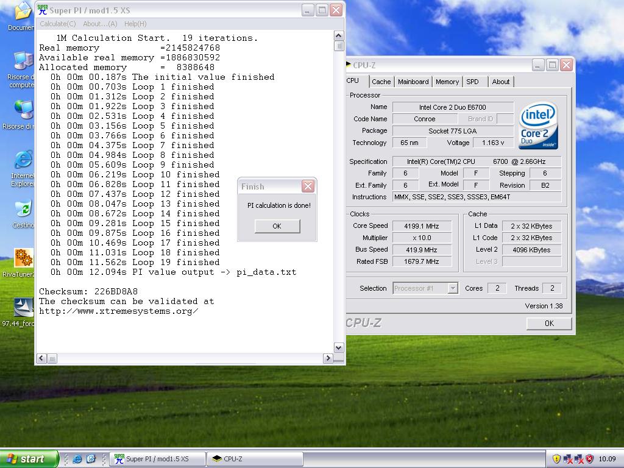Click the second Quick Launch icon
The height and width of the screenshot is (468, 624).
point(91,459)
